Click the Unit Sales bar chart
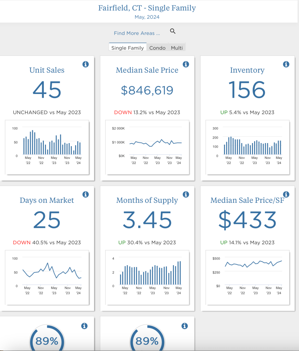This screenshot has height=351, width=299. point(47,147)
